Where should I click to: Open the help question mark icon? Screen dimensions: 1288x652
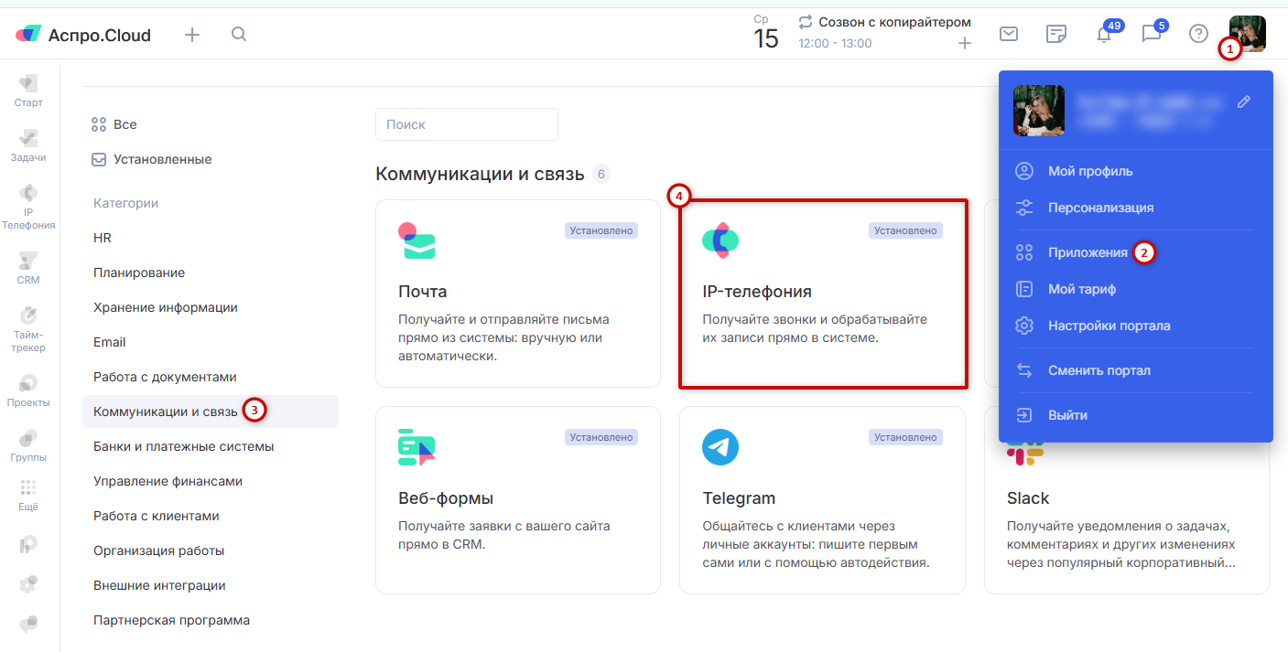(1198, 34)
